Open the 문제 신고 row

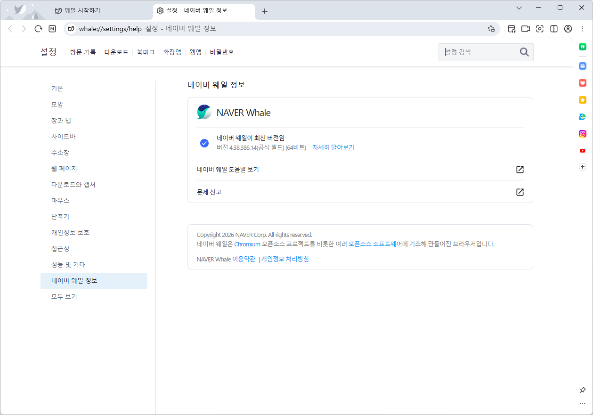pyautogui.click(x=360, y=192)
